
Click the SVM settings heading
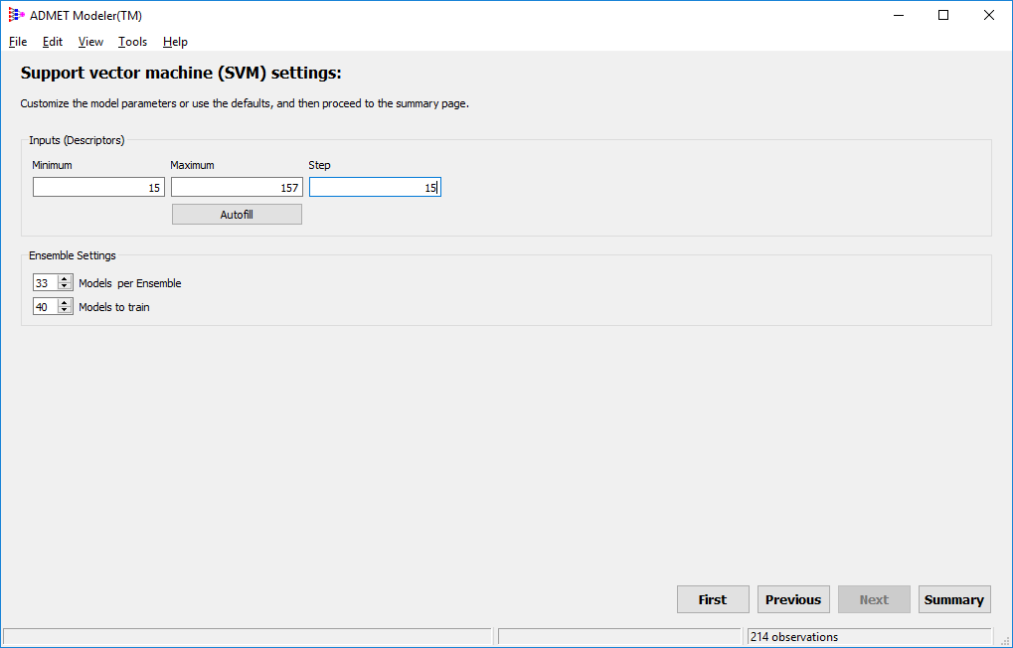coord(181,73)
